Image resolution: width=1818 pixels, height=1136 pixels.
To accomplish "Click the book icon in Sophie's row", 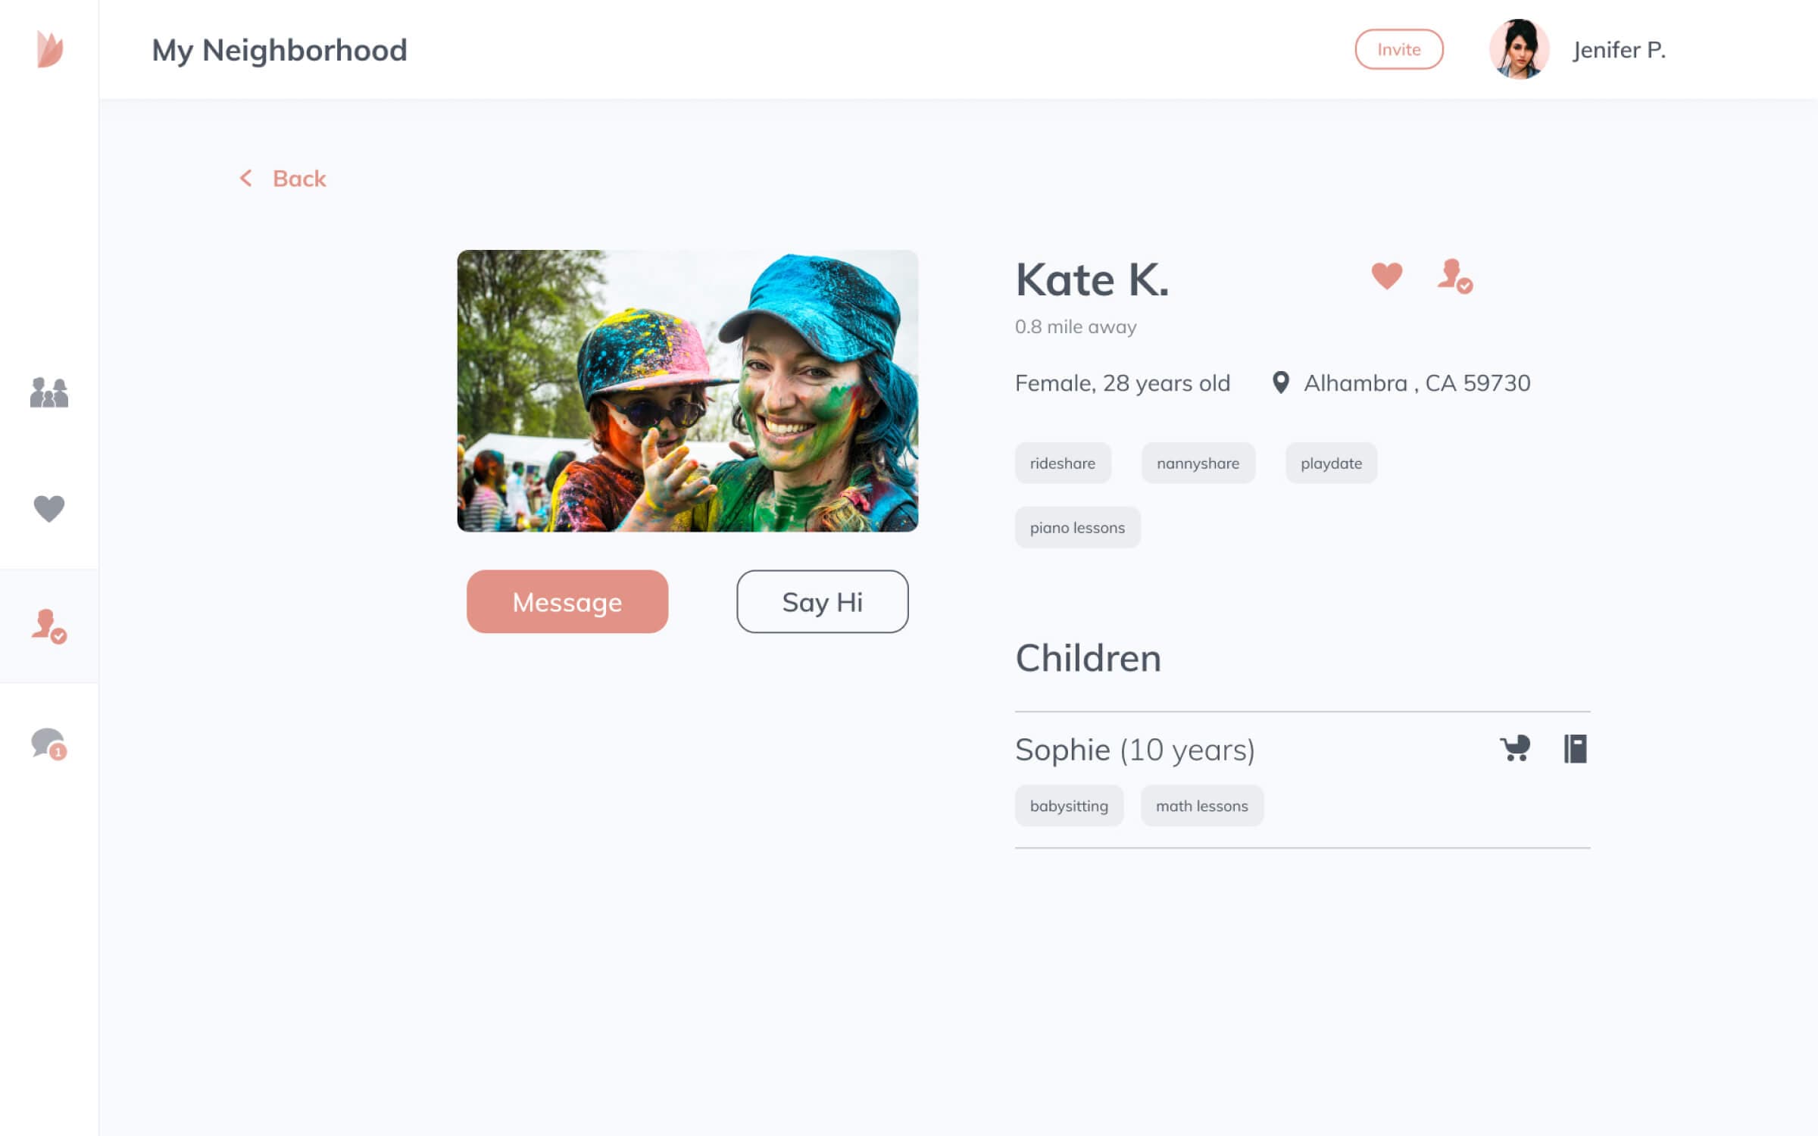I will point(1577,749).
